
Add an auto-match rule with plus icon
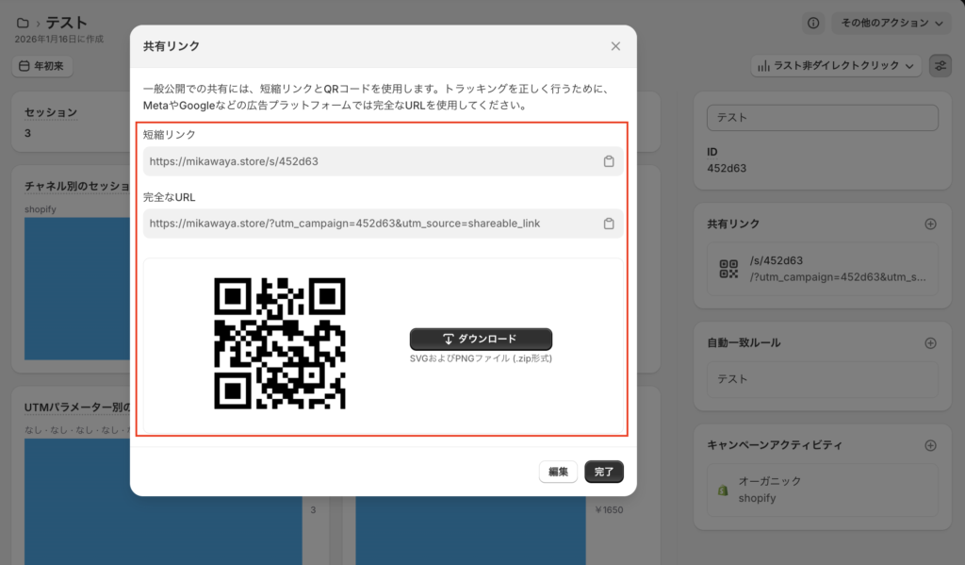(x=930, y=342)
